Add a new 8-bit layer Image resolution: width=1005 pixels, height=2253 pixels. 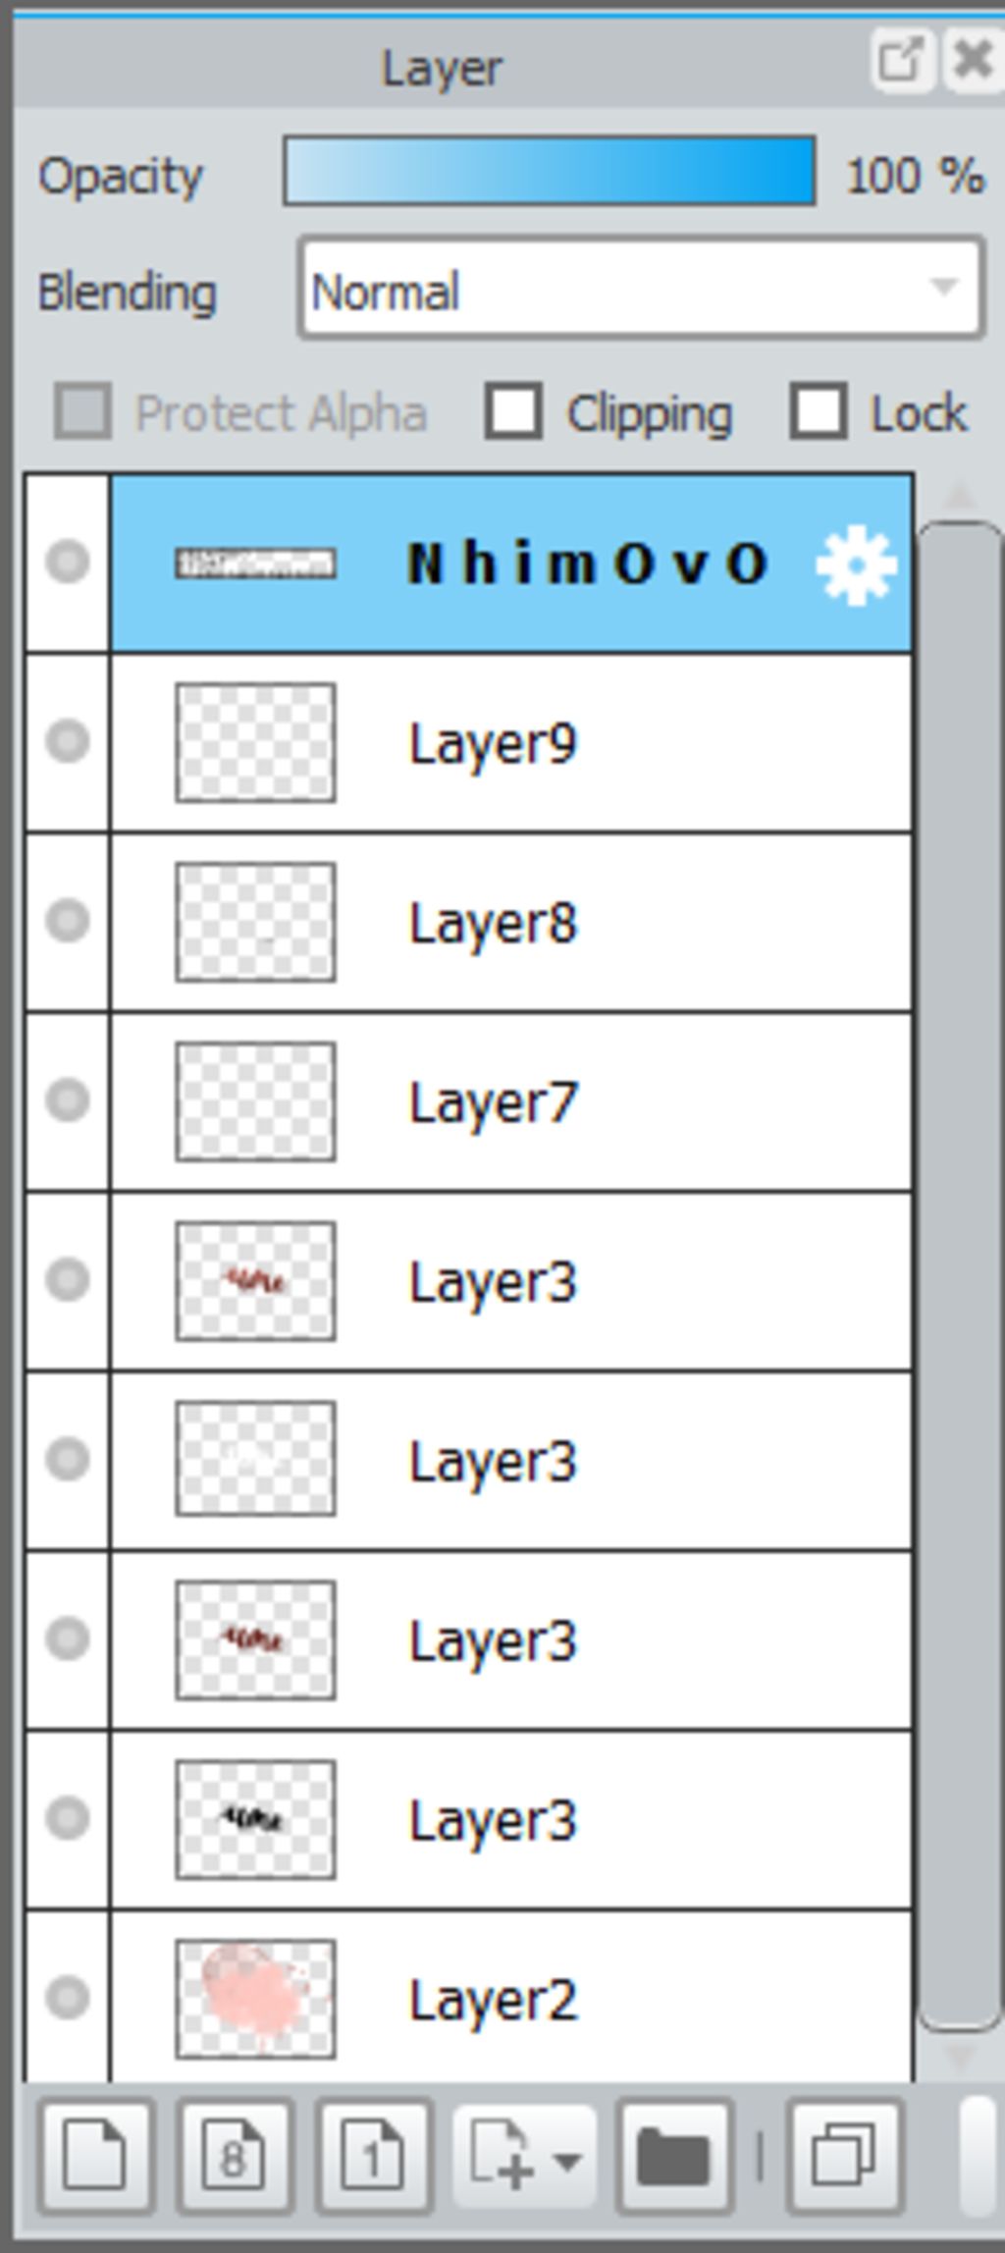[x=235, y=2156]
